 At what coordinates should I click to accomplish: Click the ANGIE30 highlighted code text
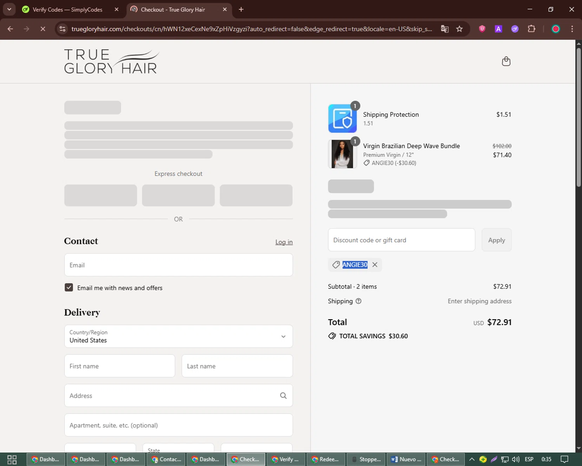[355, 264]
